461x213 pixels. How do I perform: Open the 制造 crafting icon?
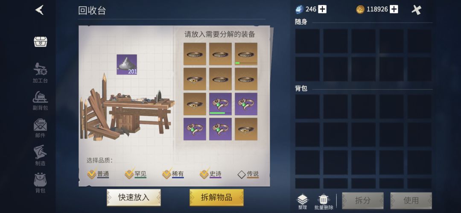pos(40,155)
